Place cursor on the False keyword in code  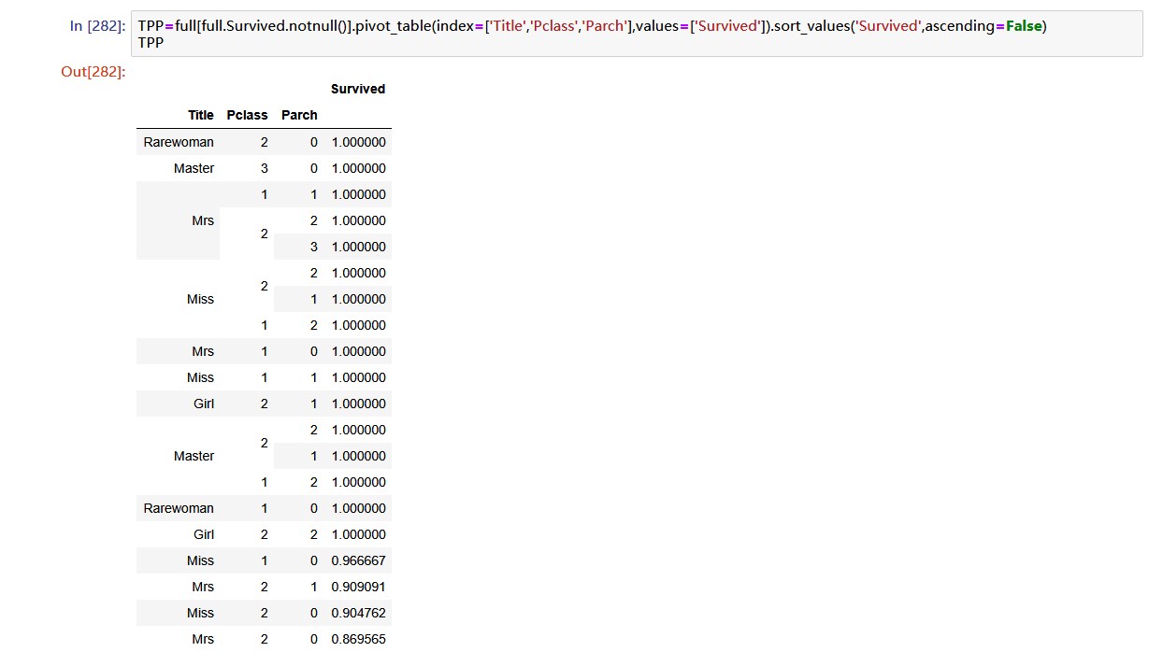click(1024, 26)
